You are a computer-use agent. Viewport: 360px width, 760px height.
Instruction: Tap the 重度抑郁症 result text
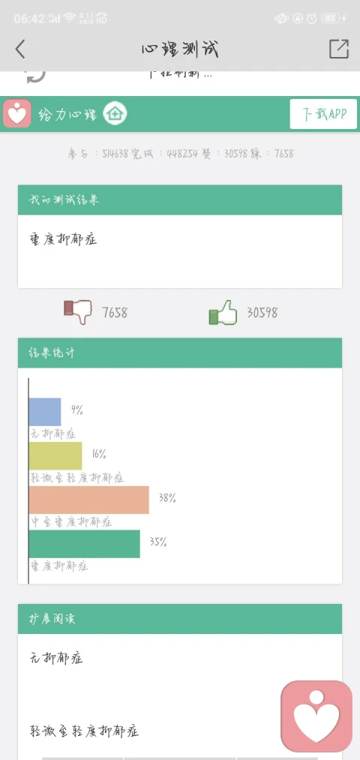pos(64,239)
